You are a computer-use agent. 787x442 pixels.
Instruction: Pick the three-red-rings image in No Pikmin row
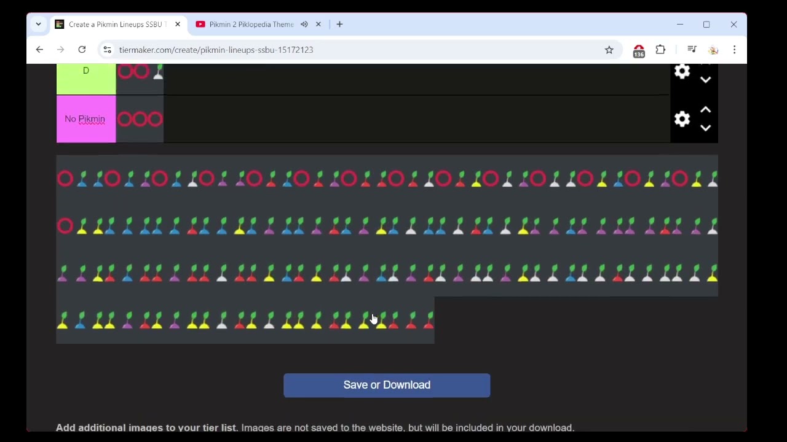[140, 119]
